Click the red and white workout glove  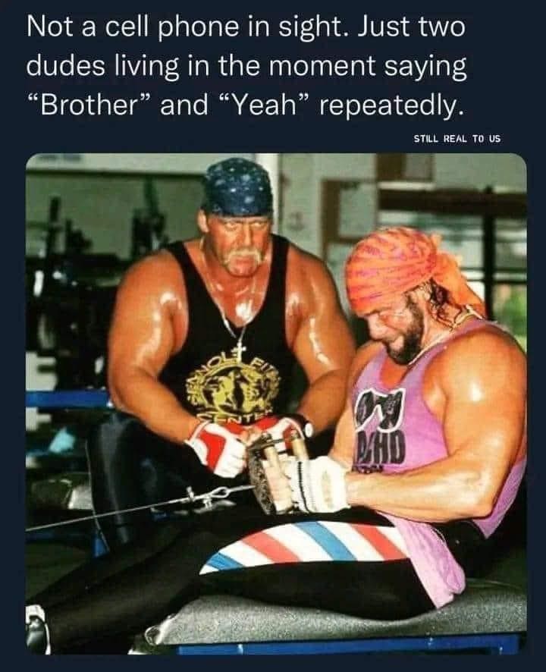coord(216,449)
